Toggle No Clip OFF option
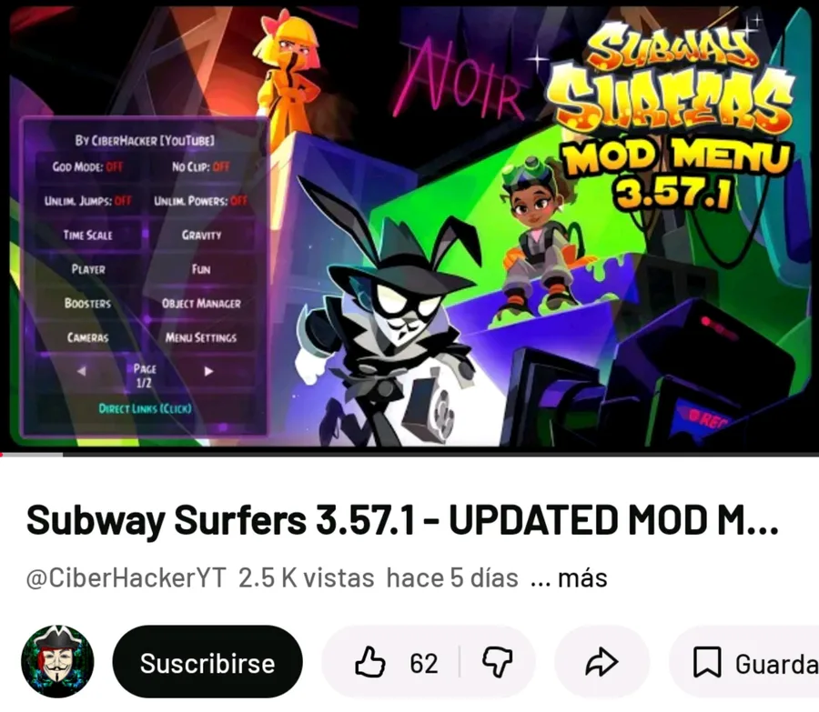The image size is (819, 712). [x=200, y=166]
